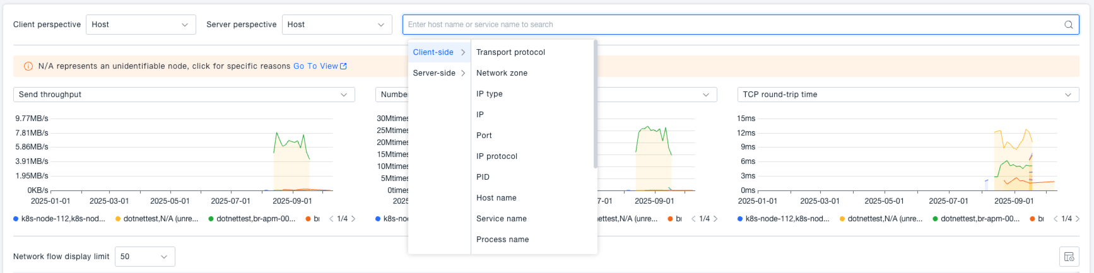Click the search magnifier icon
This screenshot has height=273, width=1094.
click(1068, 25)
